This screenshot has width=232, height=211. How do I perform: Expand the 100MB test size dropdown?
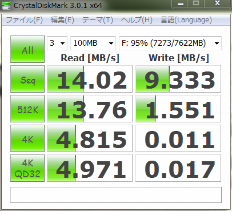pyautogui.click(x=93, y=43)
